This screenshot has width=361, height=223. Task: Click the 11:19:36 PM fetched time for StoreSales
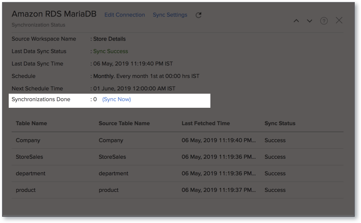(219, 157)
